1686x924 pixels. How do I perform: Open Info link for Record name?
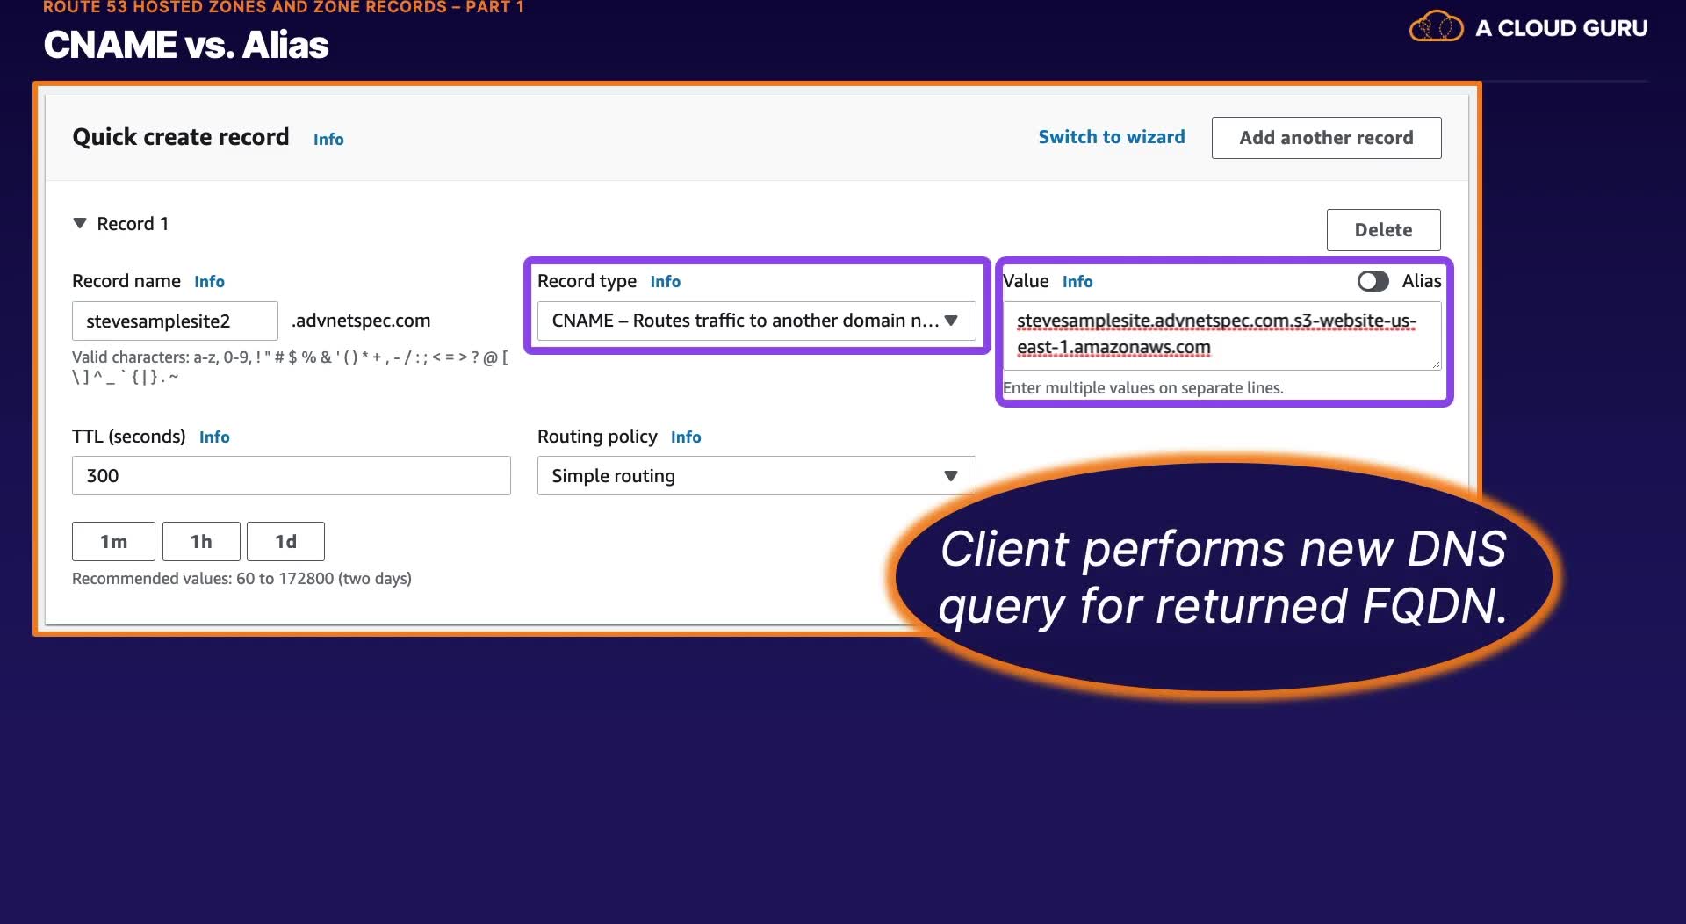click(x=209, y=282)
